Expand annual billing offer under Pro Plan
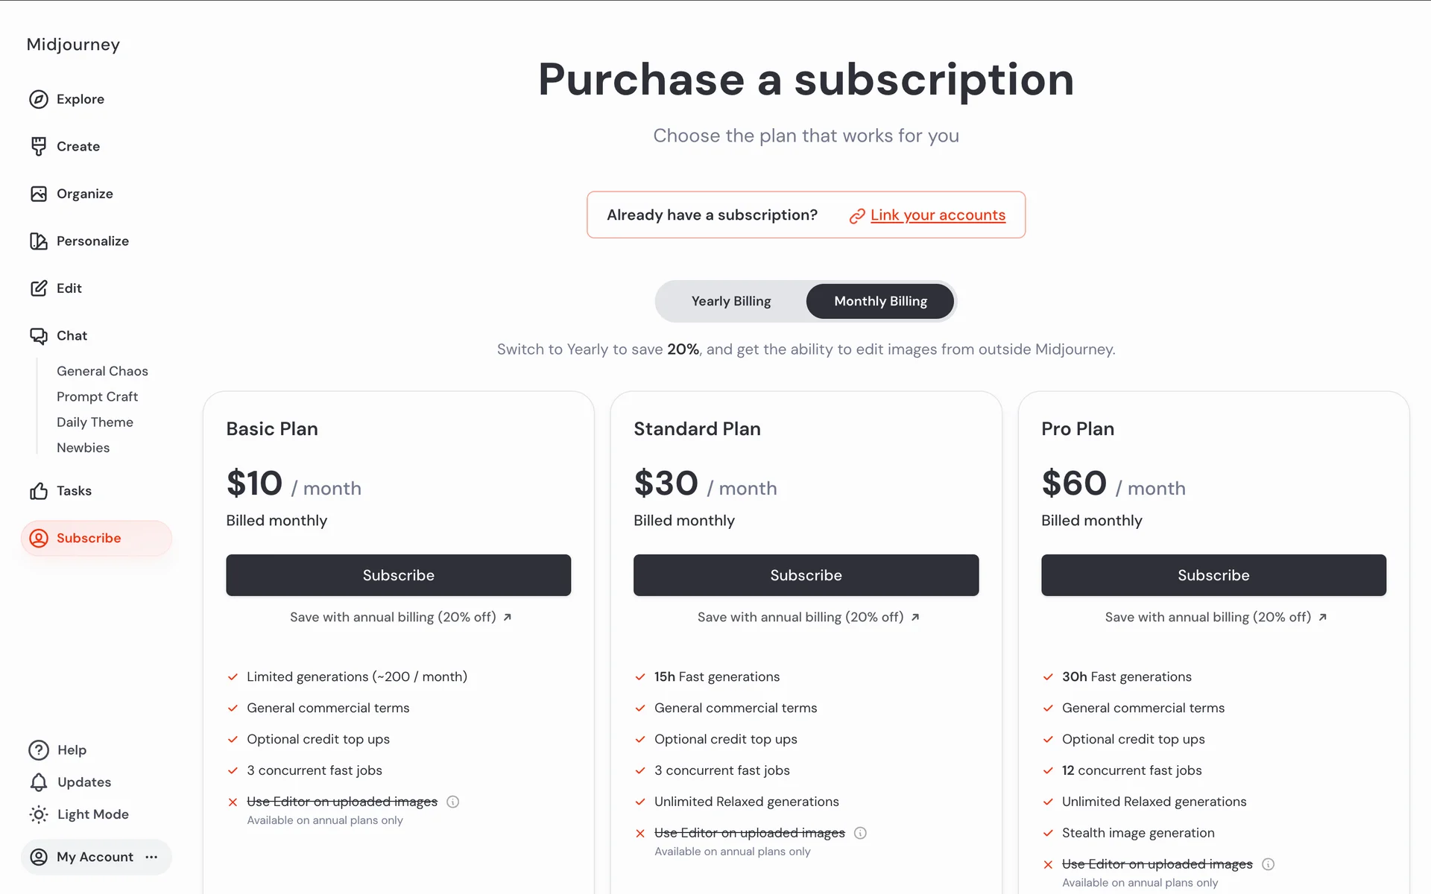Image resolution: width=1431 pixels, height=894 pixels. click(1216, 617)
